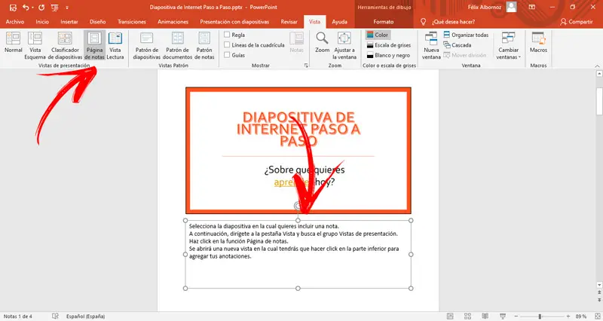This screenshot has height=321, width=603.
Task: Click the zoom slider handle
Action: pos(540,316)
